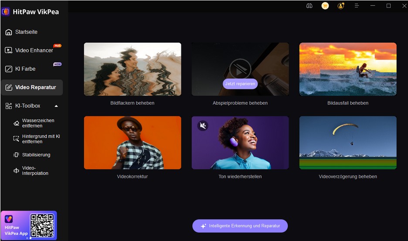Select KI Farbe in the sidebar
The image size is (408, 241).
point(25,69)
